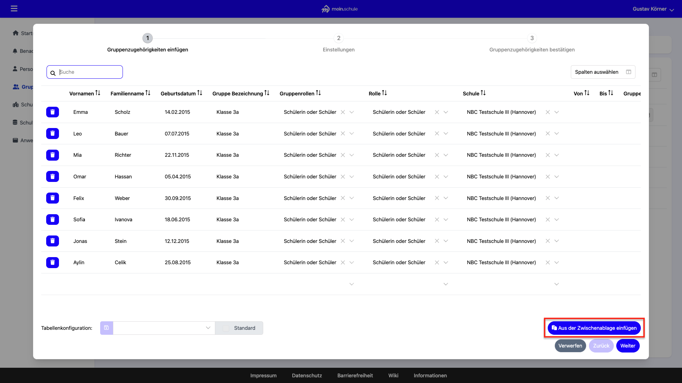
Task: Clear Rolle value for Leo
Action: pos(437,134)
